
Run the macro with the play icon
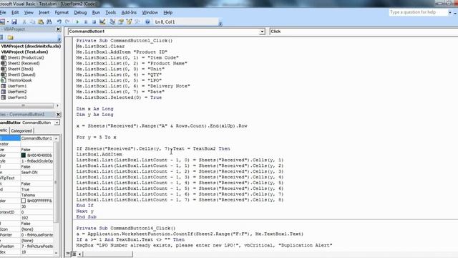(x=77, y=22)
